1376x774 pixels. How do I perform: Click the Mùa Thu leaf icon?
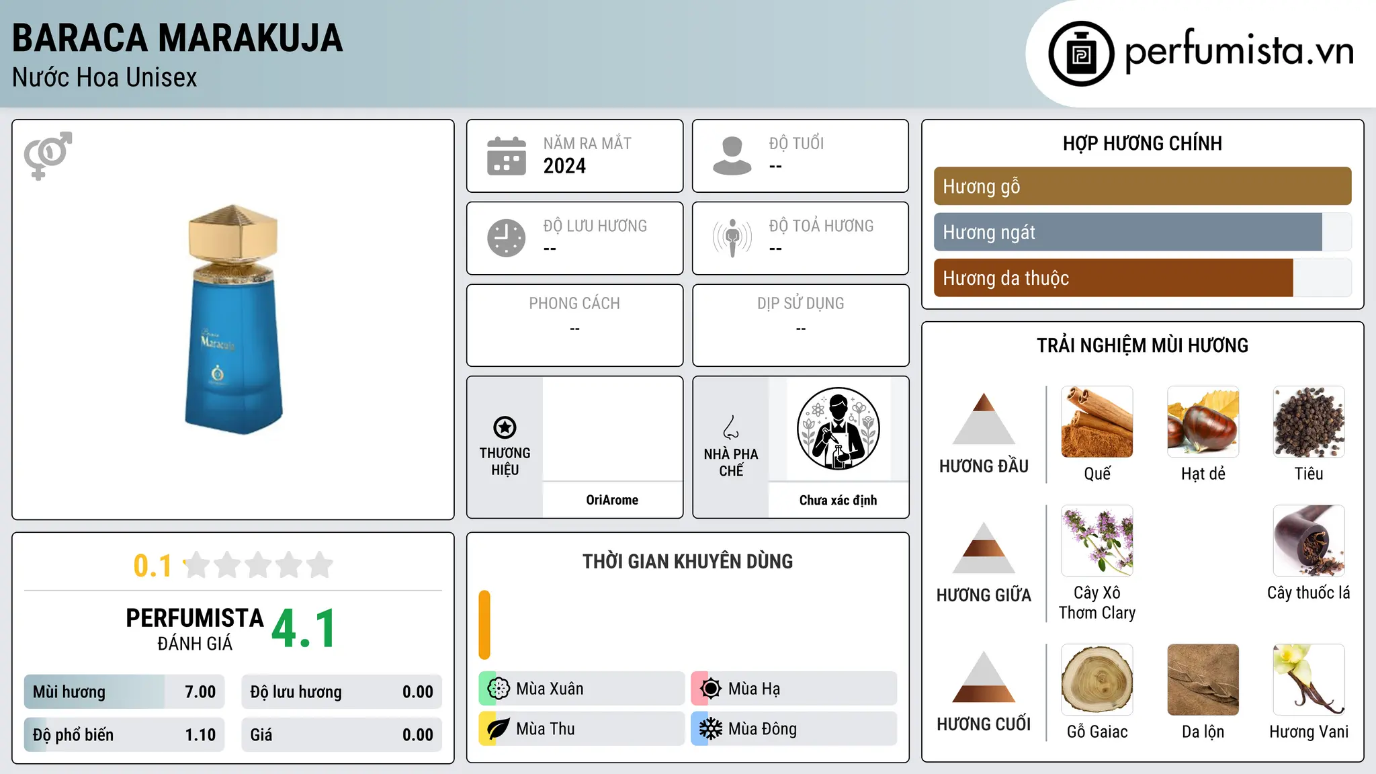pos(499,729)
